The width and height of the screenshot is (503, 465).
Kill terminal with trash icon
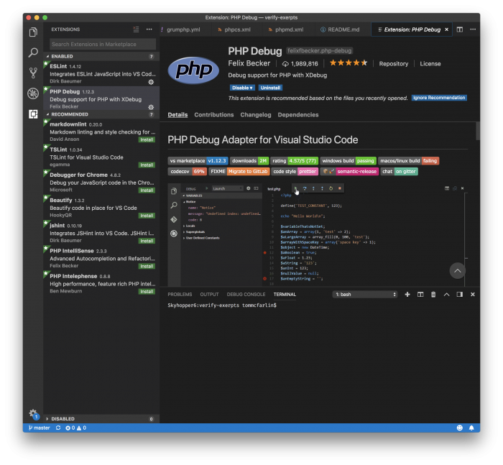click(x=433, y=294)
